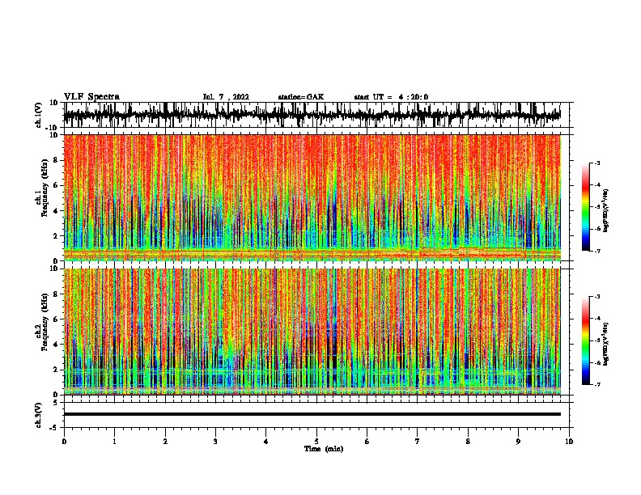641x495 pixels.
Task: Click the "6" tick on ch.2 frequency axis
Action: [x=56, y=319]
